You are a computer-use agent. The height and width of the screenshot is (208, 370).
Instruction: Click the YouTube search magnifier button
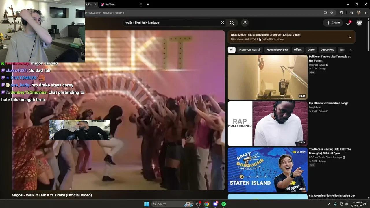pos(232,23)
